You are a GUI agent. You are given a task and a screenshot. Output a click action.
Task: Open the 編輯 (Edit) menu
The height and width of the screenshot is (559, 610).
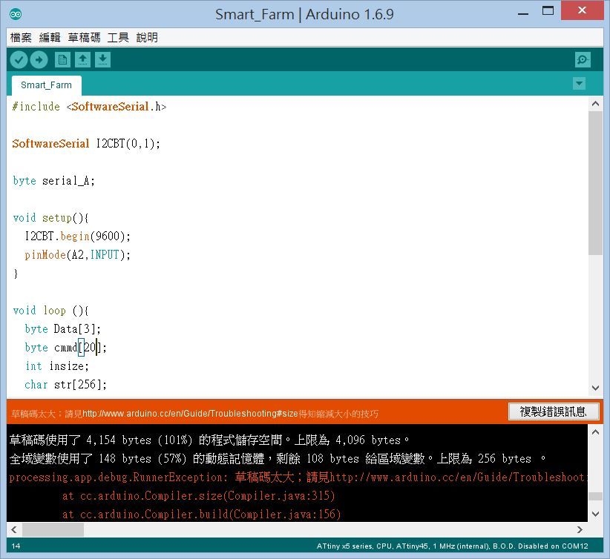pos(50,37)
